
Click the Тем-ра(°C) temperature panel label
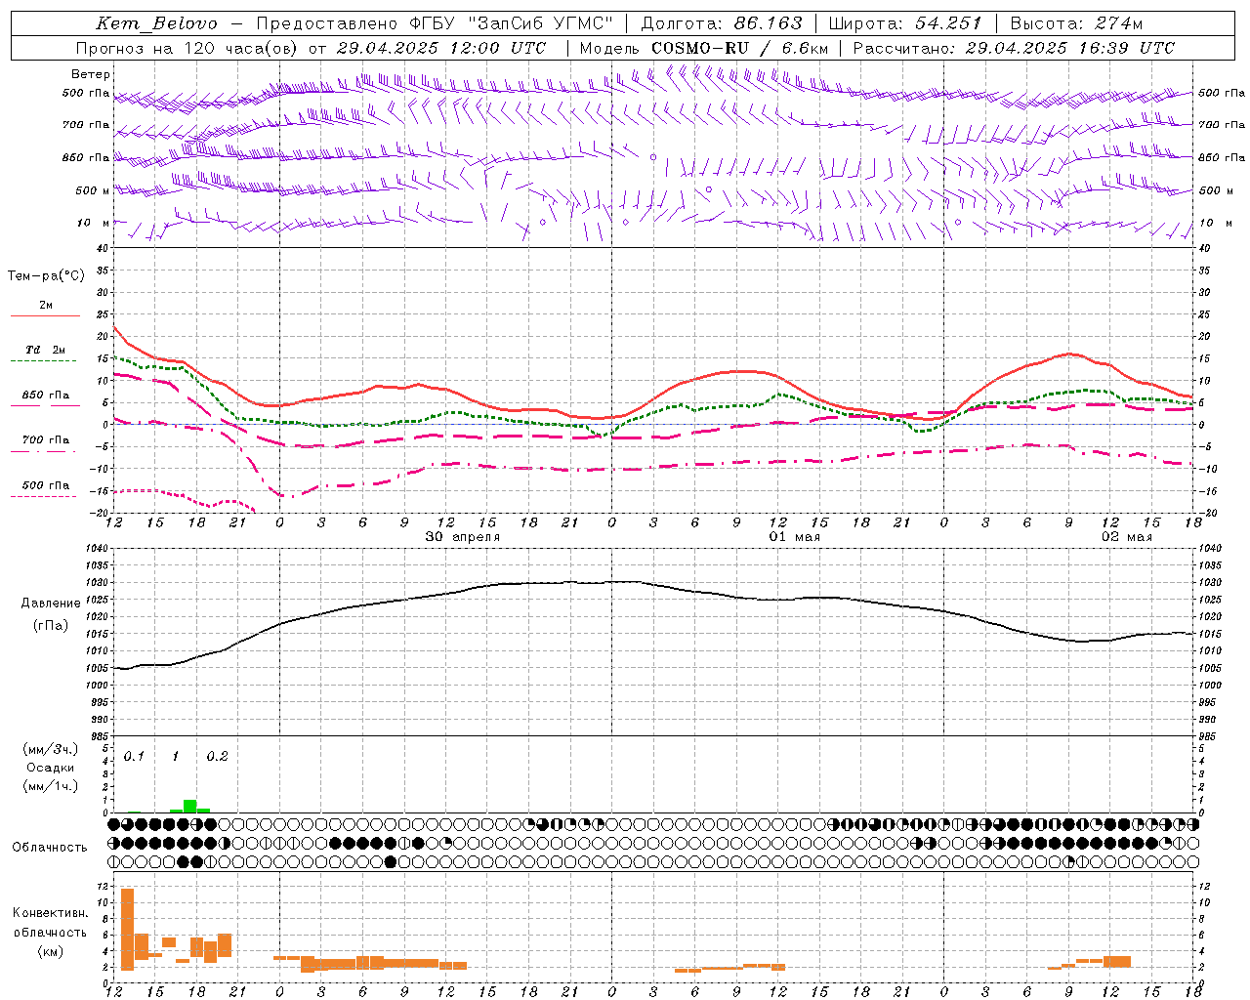coord(46,276)
